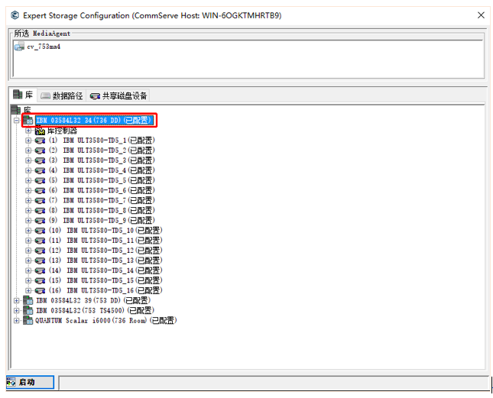The image size is (493, 398).
Task: Click the drive icon for ULT3580-TD5_4
Action: [x=40, y=170]
